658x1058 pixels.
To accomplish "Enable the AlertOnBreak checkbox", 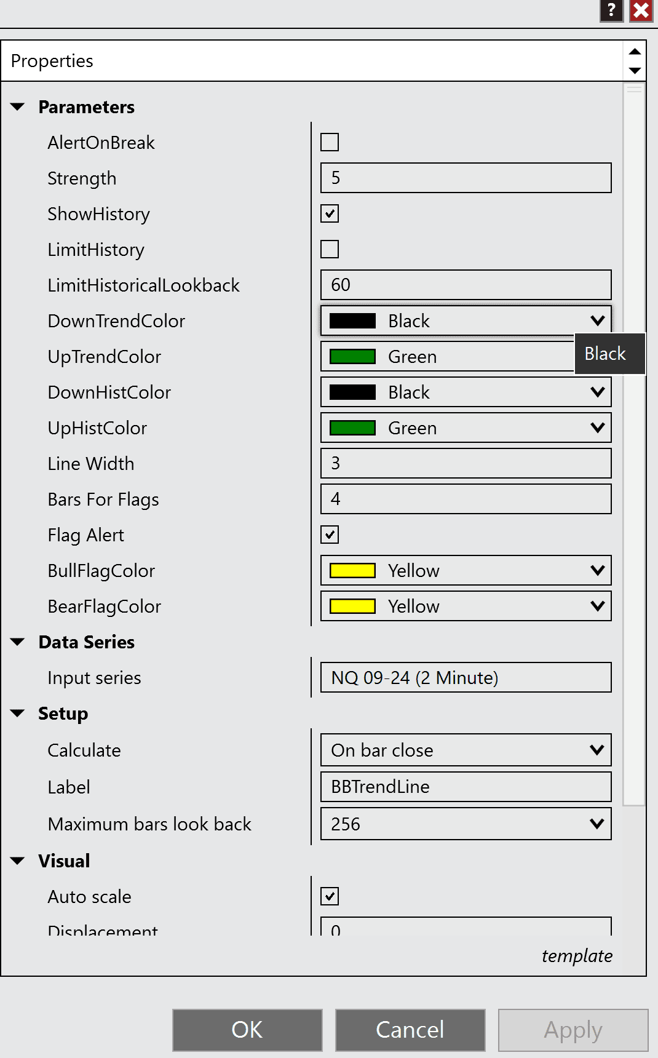I will coord(330,143).
